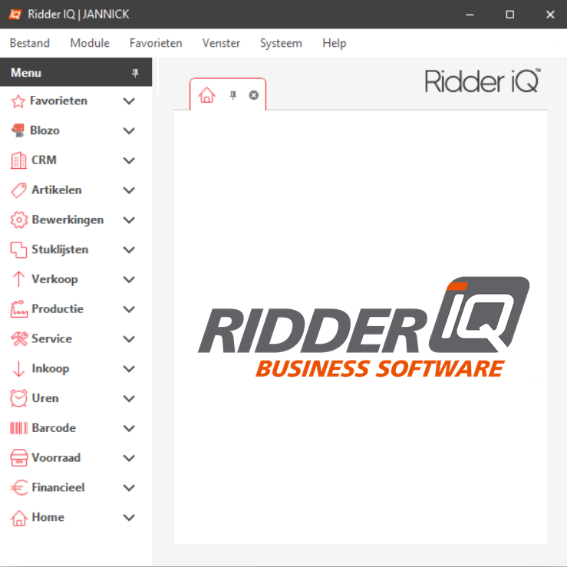Expand the Stuklijsten section chevron
The width and height of the screenshot is (567, 567).
click(x=129, y=250)
